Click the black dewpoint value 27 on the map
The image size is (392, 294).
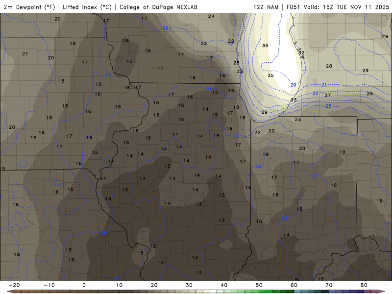328,96
